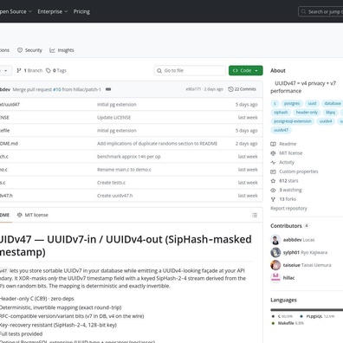Open sylph01 contributor avatar

point(275,252)
